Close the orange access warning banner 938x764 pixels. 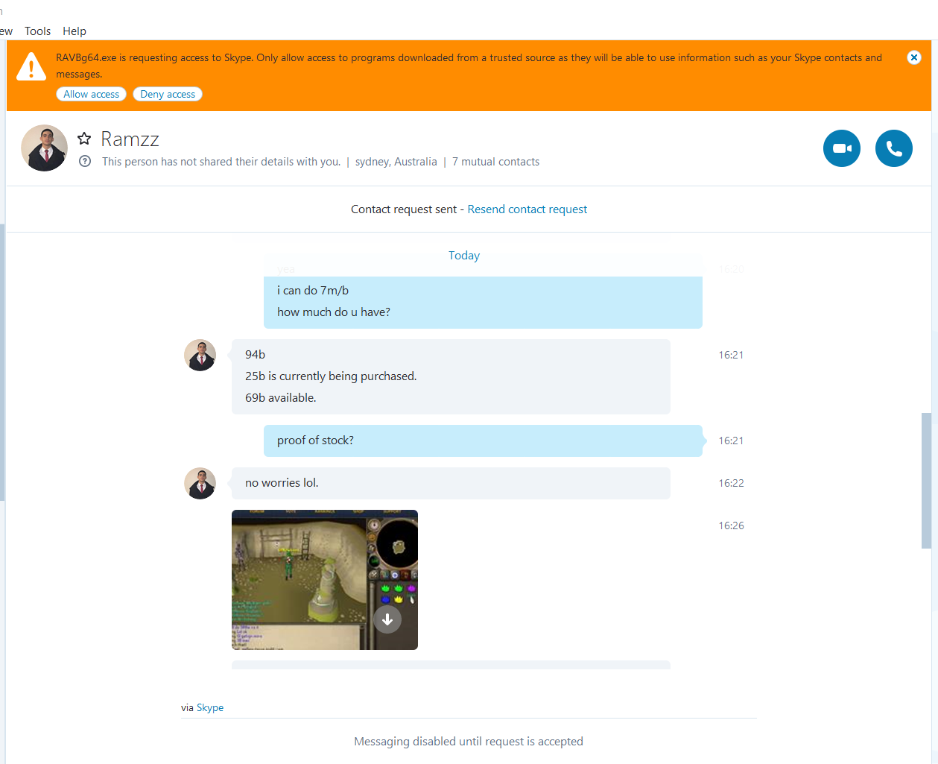914,57
